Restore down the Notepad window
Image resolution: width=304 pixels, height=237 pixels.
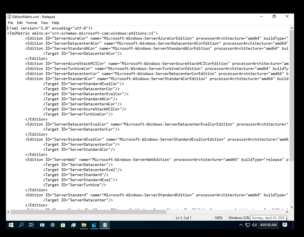[274, 17]
